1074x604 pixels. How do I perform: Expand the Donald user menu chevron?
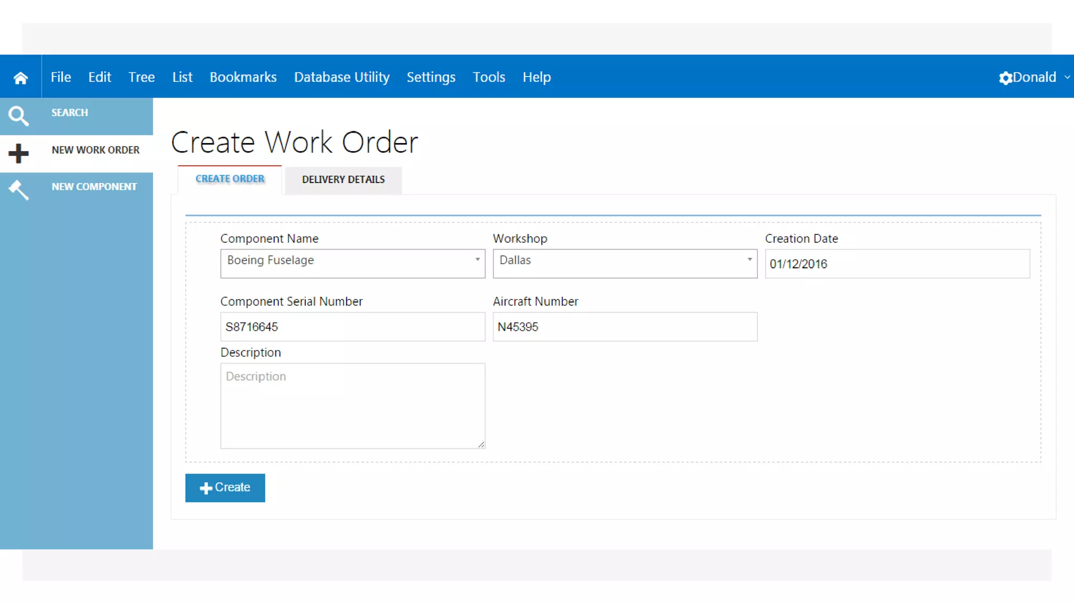(x=1067, y=77)
